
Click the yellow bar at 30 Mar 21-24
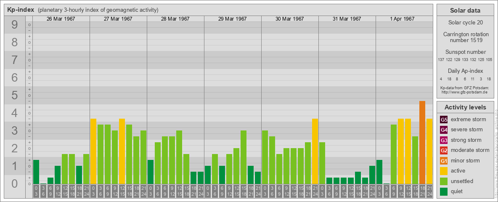tap(315, 151)
